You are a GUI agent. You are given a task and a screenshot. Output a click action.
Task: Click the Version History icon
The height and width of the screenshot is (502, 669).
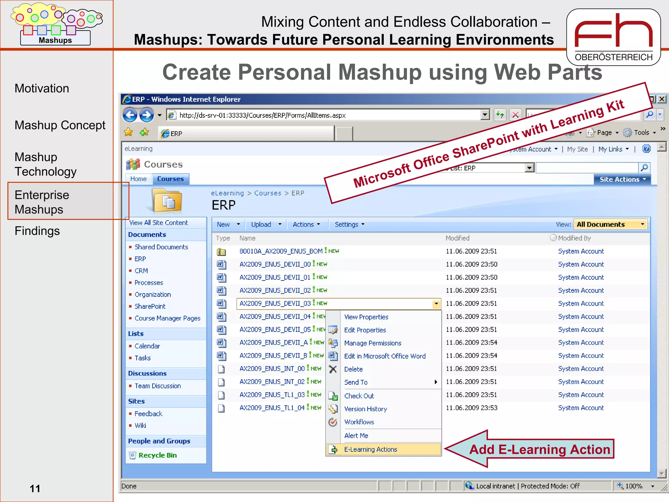click(333, 409)
